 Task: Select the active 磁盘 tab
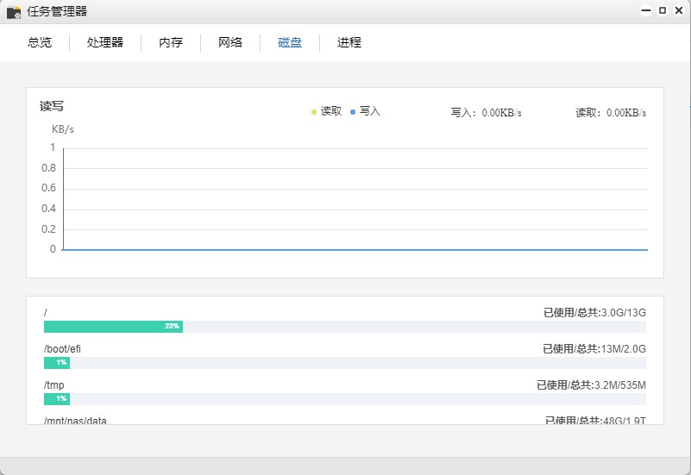290,42
